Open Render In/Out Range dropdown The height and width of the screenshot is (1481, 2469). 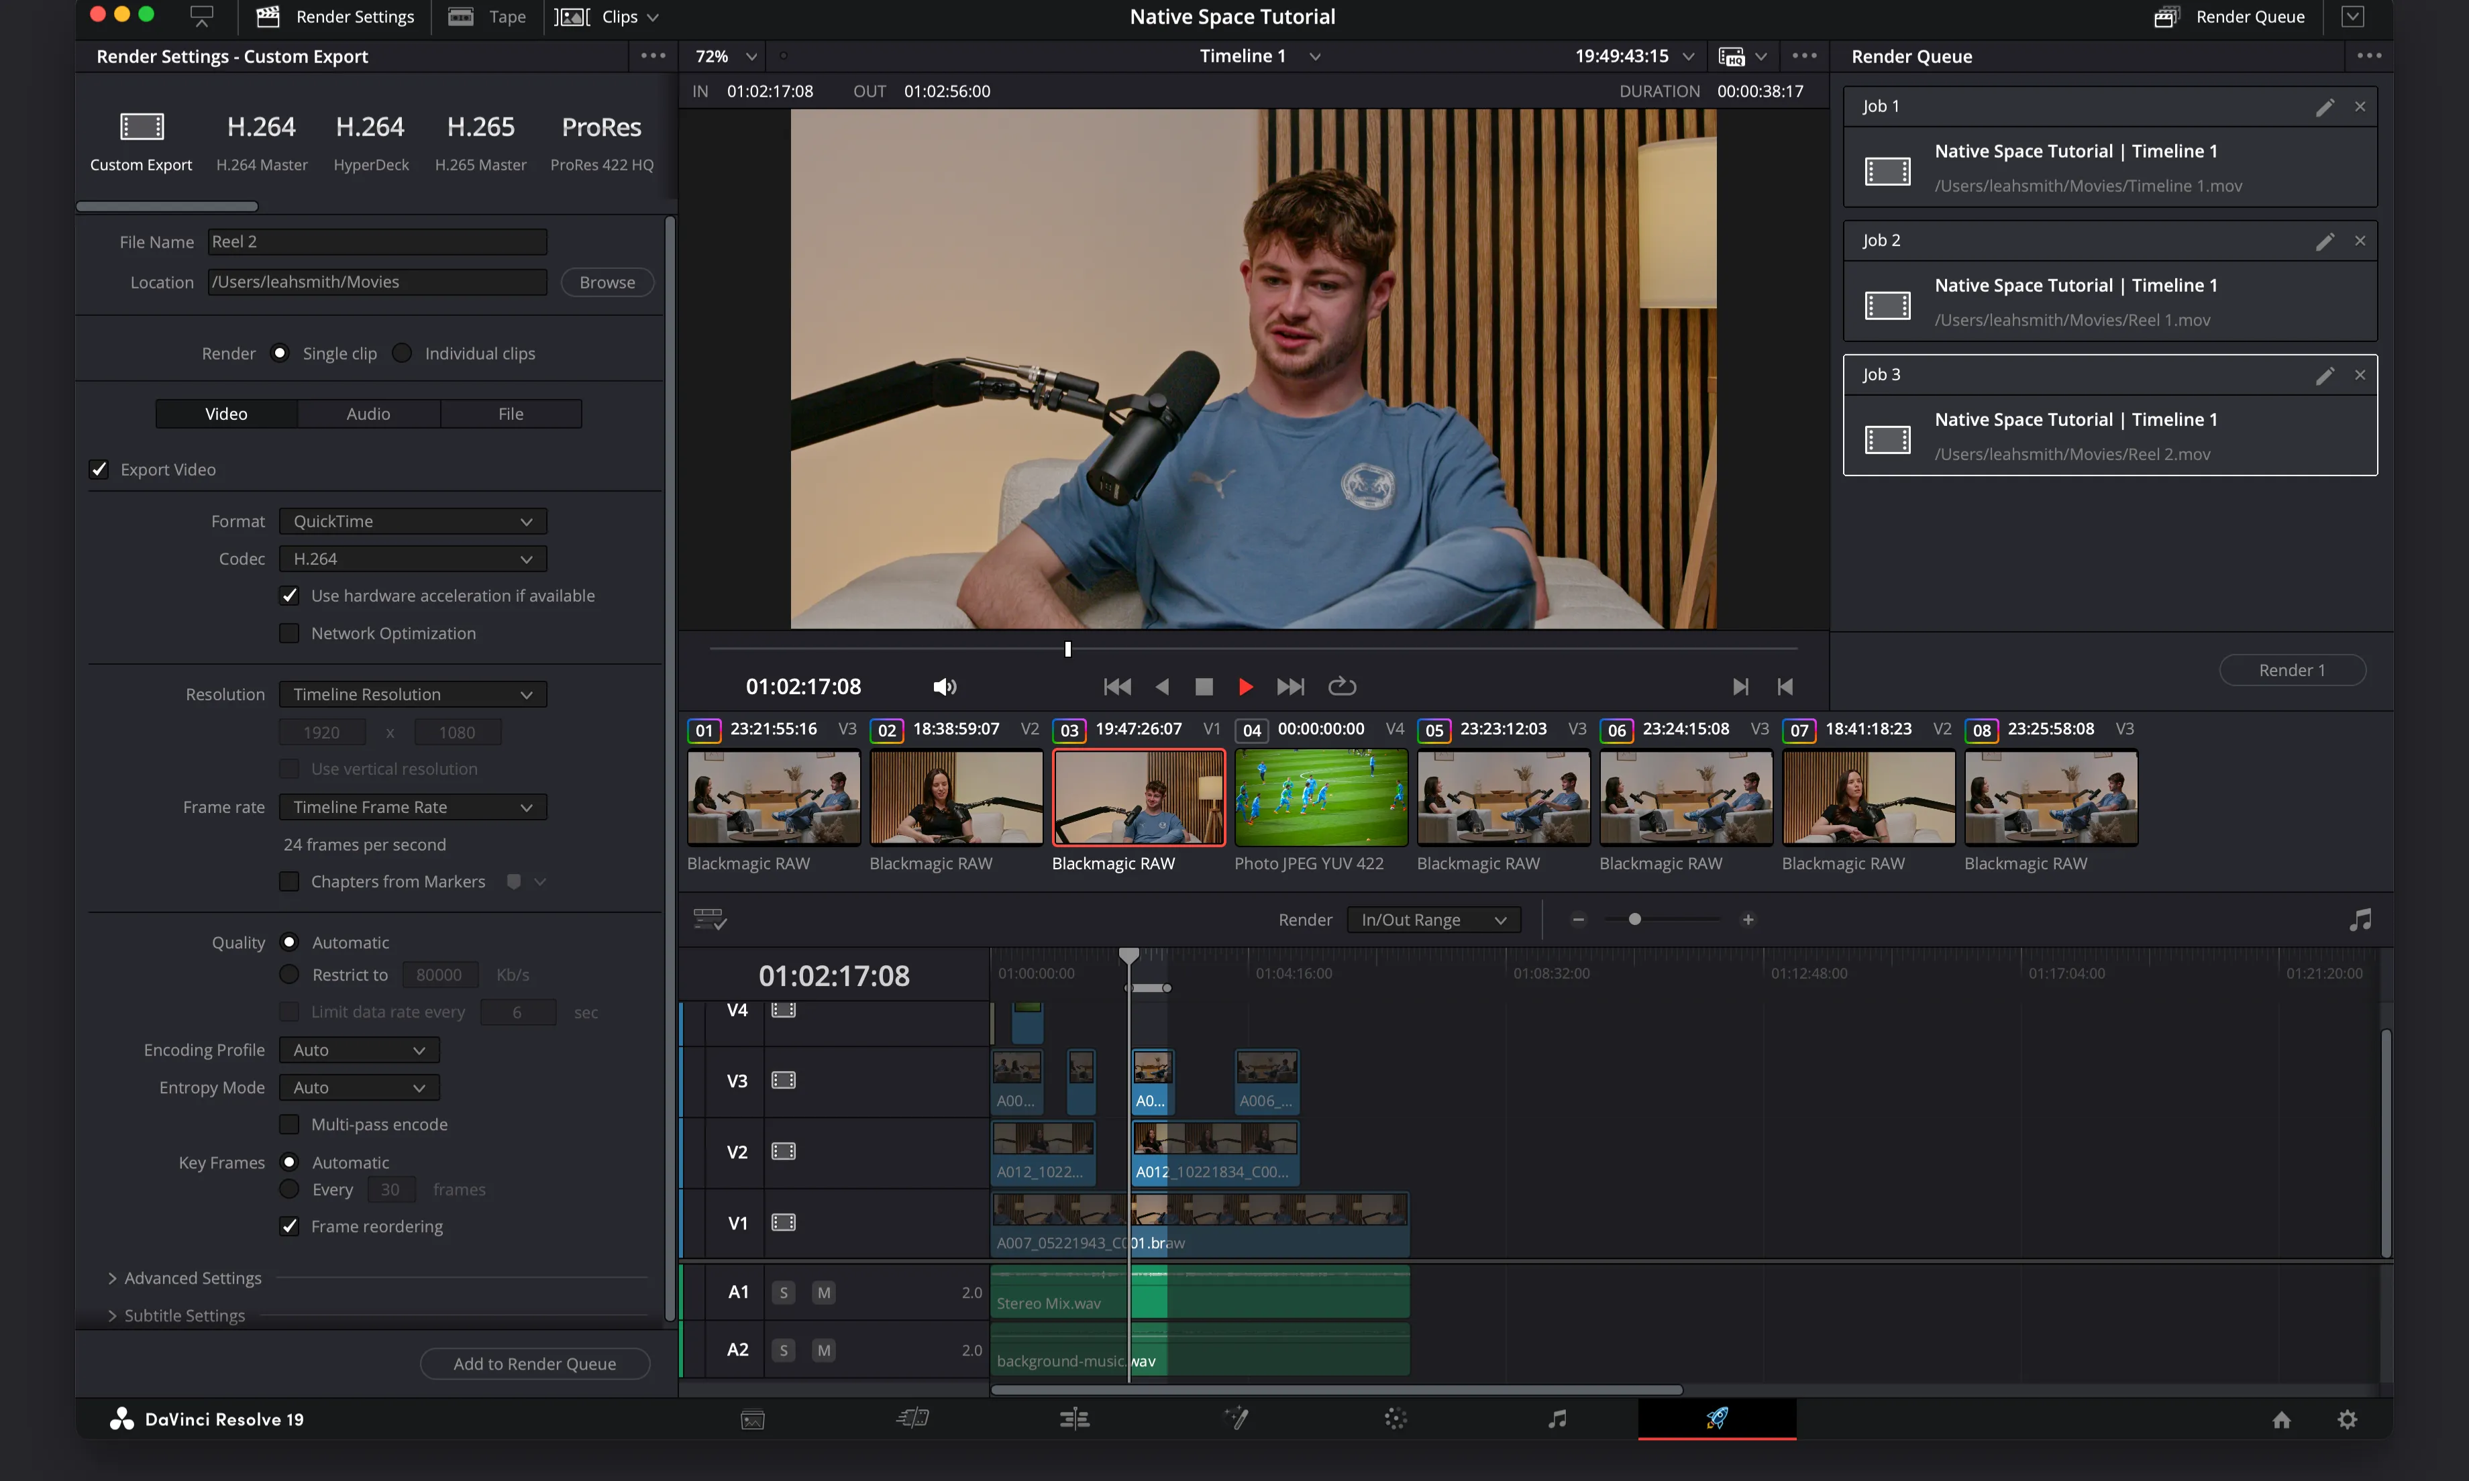(1433, 919)
